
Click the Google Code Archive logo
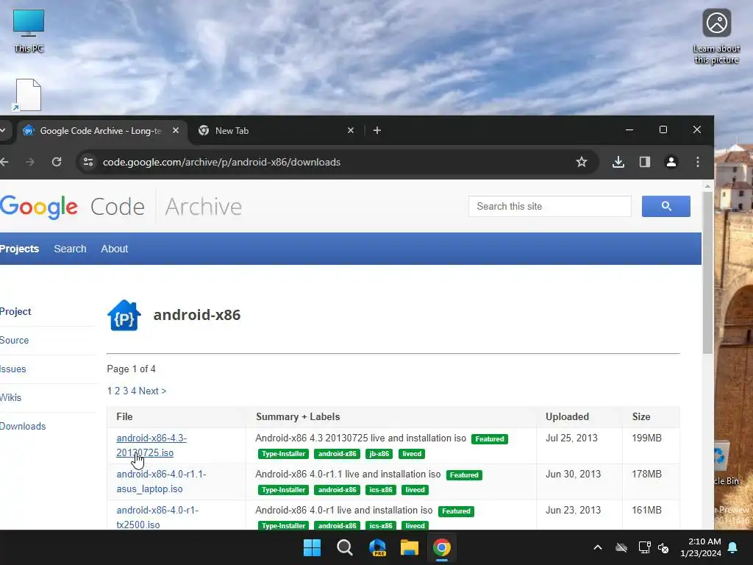[121, 207]
